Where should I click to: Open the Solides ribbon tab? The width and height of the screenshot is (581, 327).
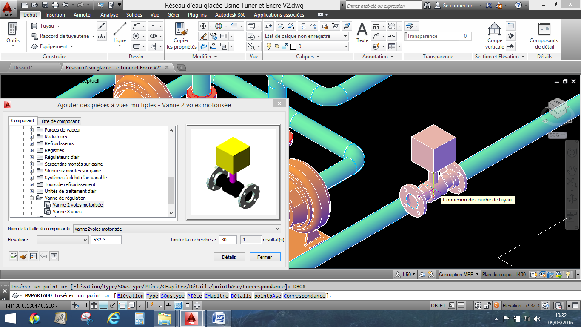tap(134, 15)
